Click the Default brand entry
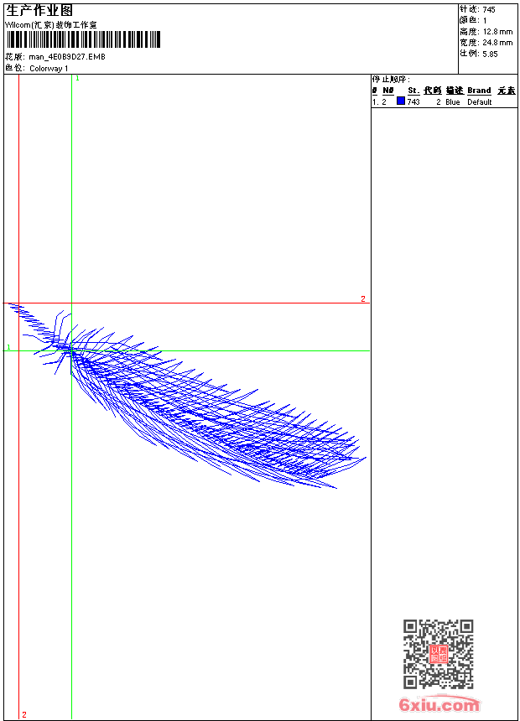 480,102
